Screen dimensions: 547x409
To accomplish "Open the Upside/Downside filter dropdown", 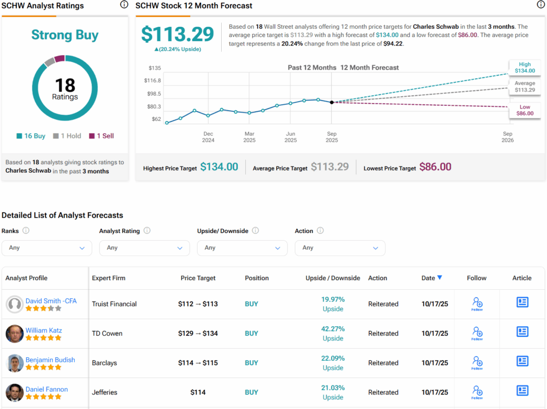I will [x=242, y=248].
